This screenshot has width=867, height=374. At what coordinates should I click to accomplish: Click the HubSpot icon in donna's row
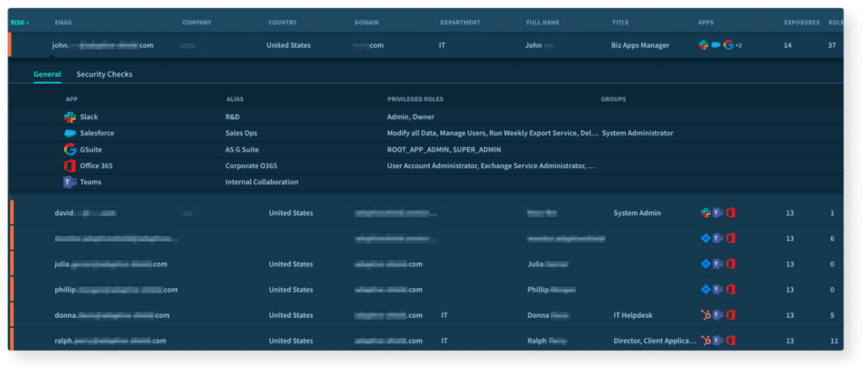coord(705,314)
